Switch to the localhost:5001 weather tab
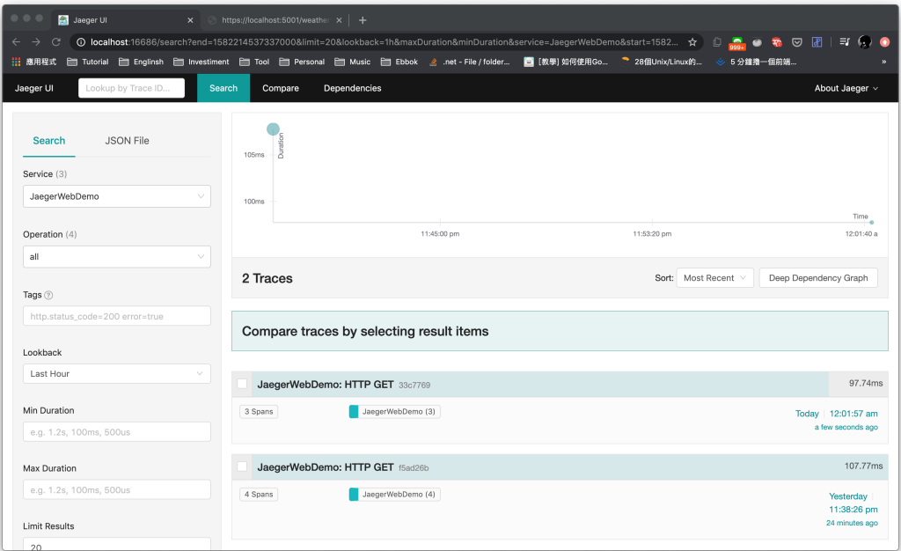Screen dimensions: 901x551 coord(275,20)
